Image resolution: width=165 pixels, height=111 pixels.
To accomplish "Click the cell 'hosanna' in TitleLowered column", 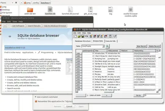I will click(x=114, y=72).
